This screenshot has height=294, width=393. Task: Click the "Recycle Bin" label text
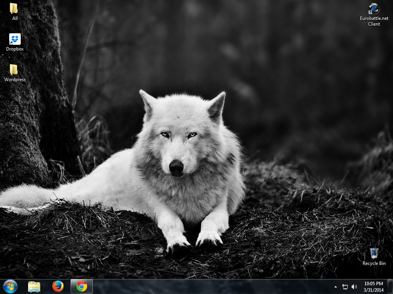click(x=374, y=263)
